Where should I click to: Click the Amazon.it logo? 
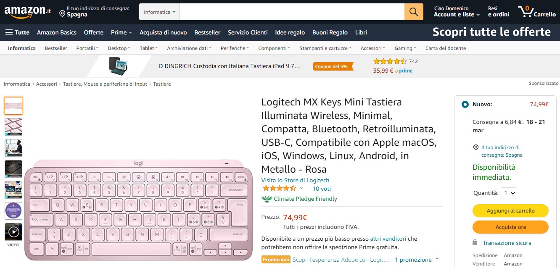[27, 12]
